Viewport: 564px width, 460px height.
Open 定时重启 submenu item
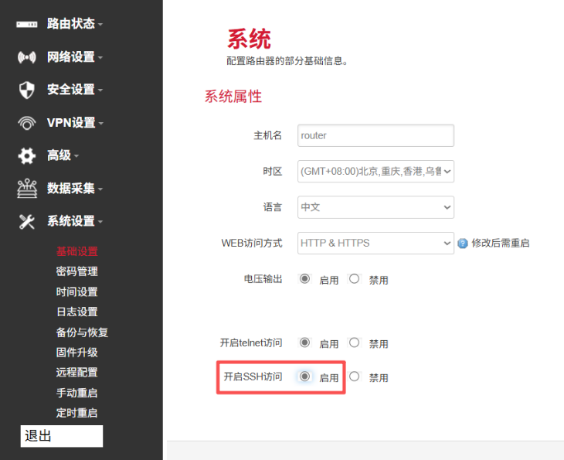tap(77, 413)
